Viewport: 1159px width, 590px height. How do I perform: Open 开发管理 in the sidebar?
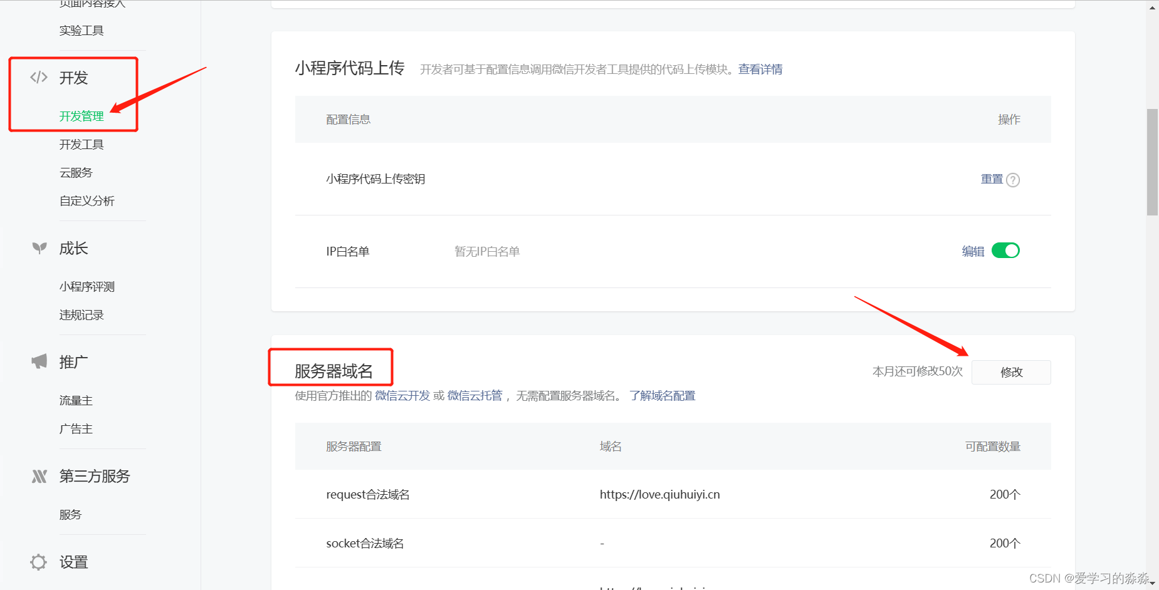tap(81, 115)
